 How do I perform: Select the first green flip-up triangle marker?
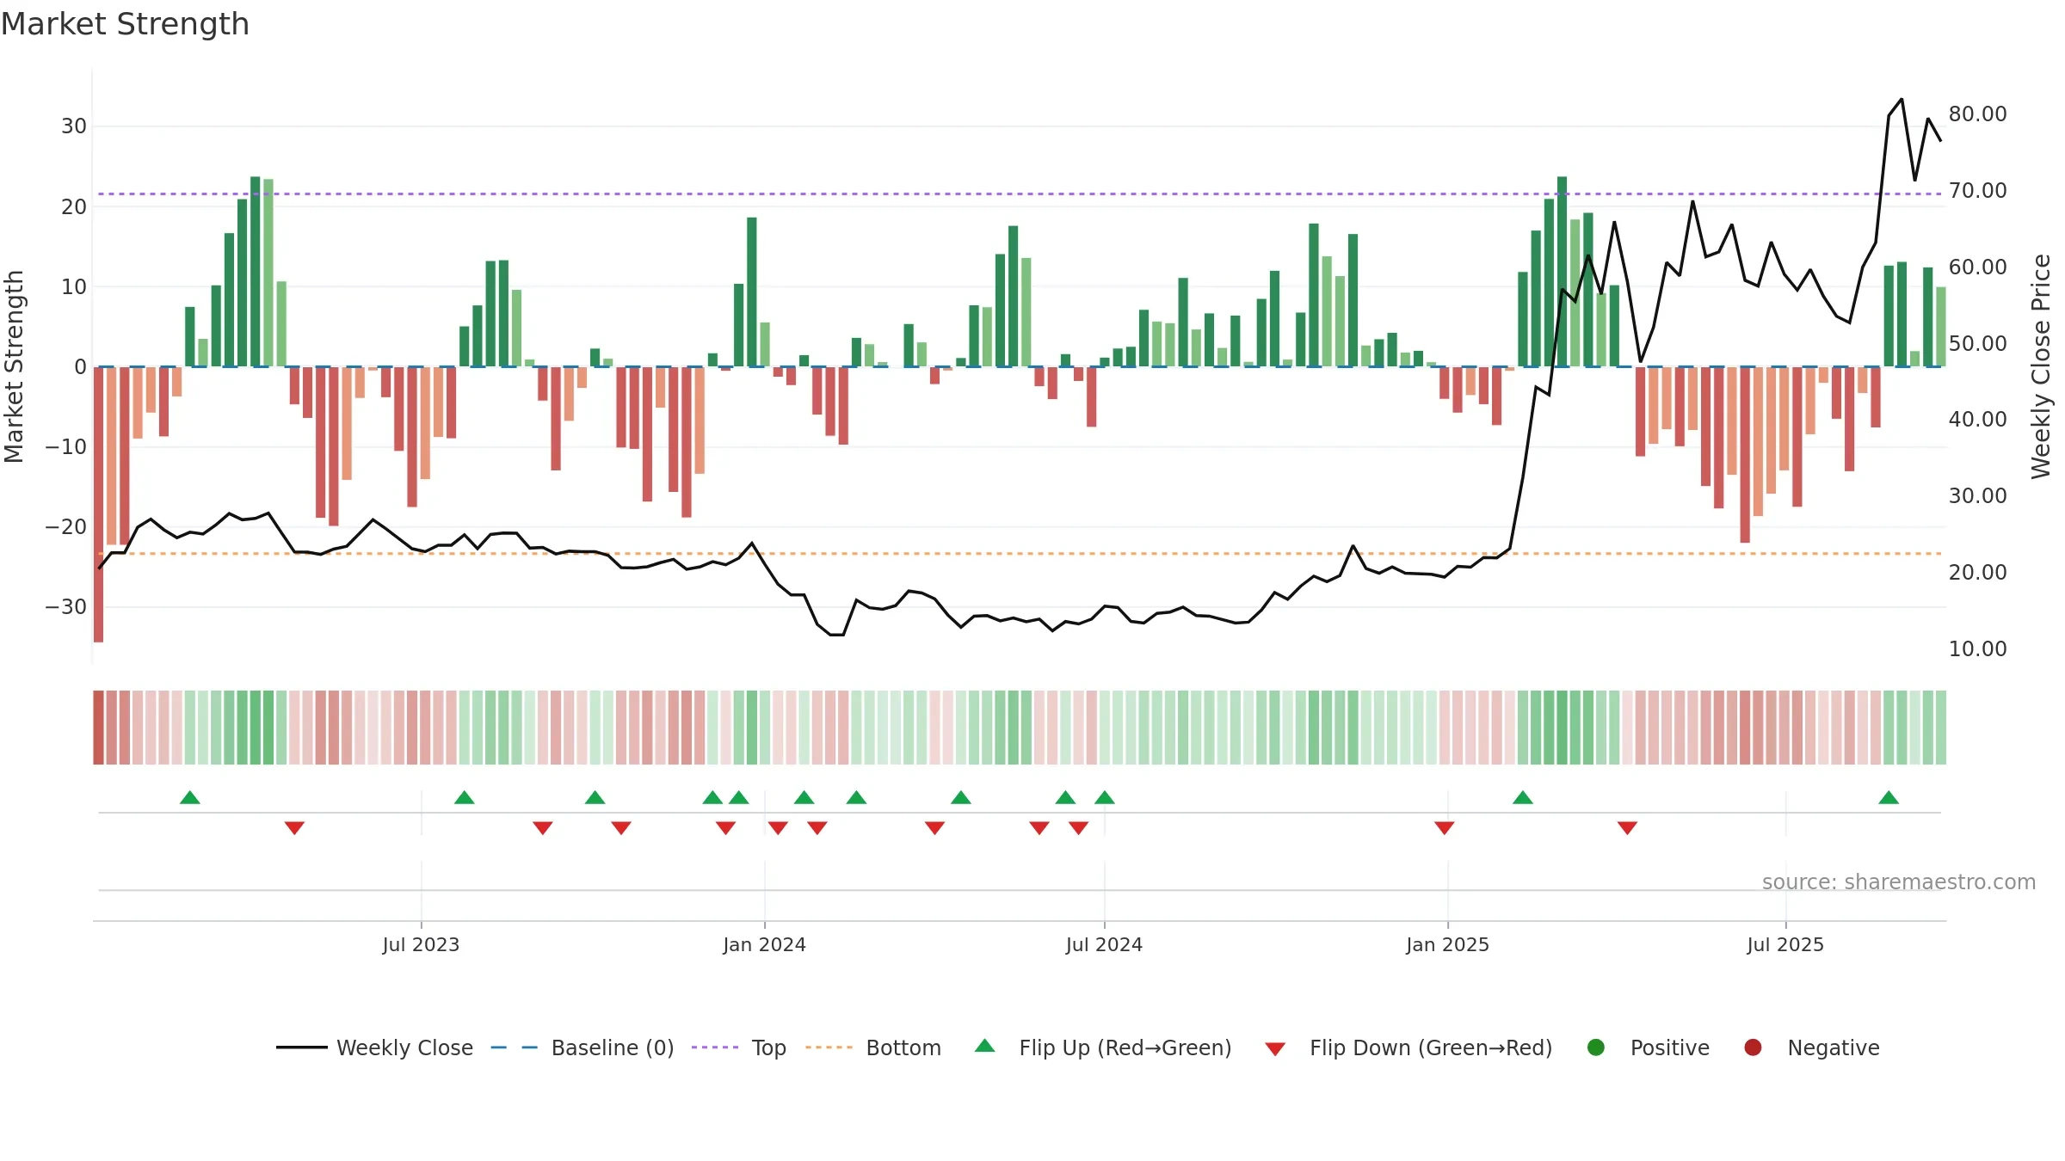[190, 797]
